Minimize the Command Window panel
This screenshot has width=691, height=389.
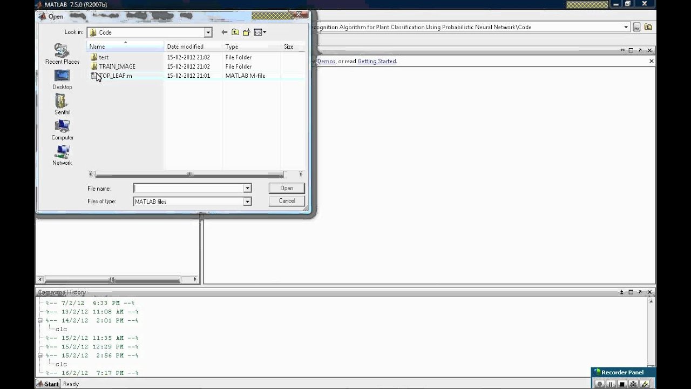(622, 50)
